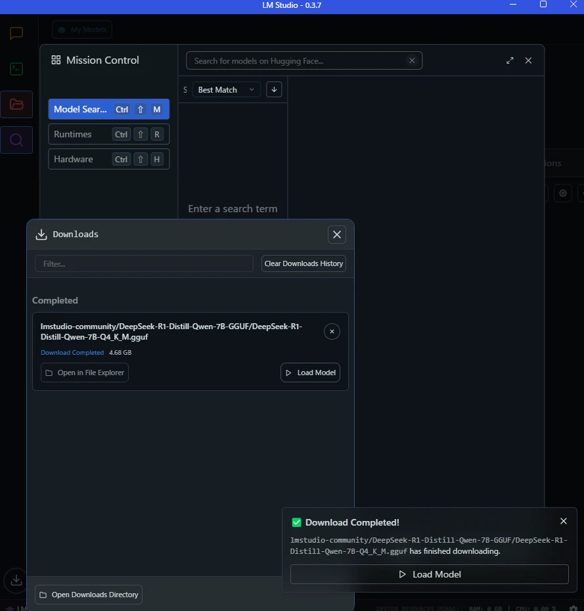Click Load Model in the notification
Image resolution: width=584 pixels, height=611 pixels.
tap(430, 574)
